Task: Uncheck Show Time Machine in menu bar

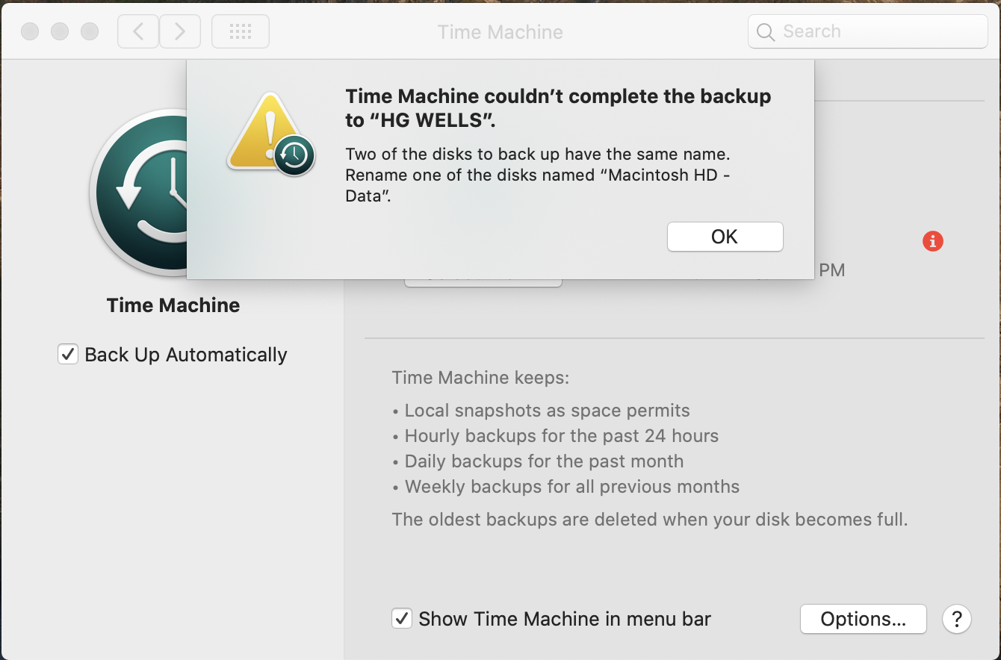Action: pyautogui.click(x=402, y=618)
